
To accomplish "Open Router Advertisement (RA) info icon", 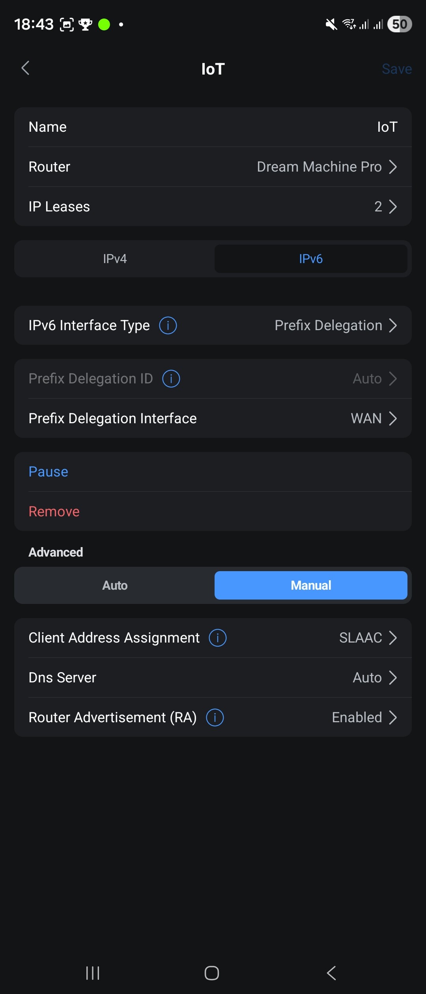I will [x=215, y=717].
